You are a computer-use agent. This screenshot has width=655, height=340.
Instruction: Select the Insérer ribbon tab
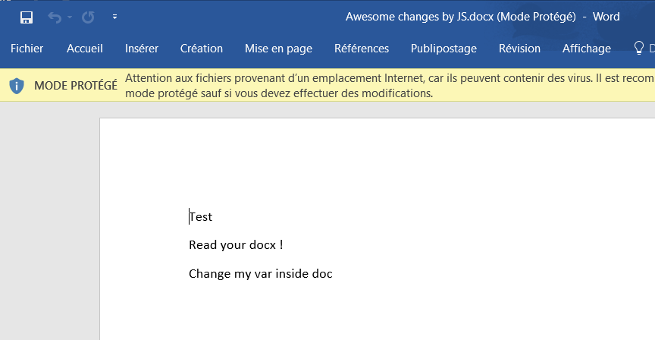pyautogui.click(x=142, y=49)
